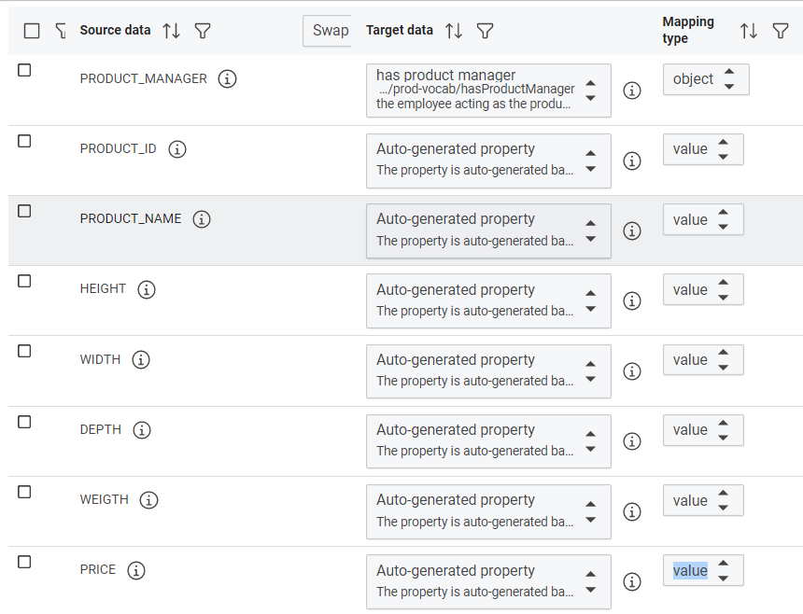803x614 pixels.
Task: Open PRICE row mapping type value dropdown
Action: click(703, 571)
